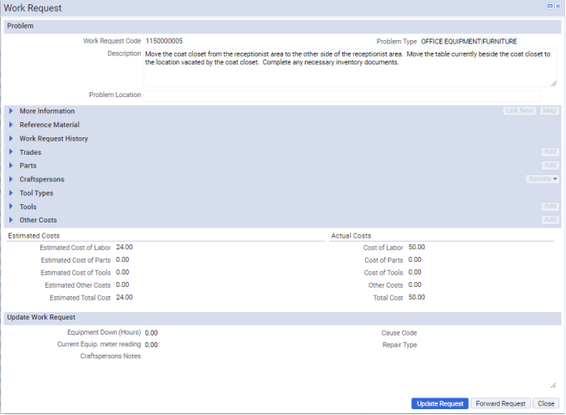Click Add in the Tools row
The image size is (566, 415).
click(x=549, y=206)
